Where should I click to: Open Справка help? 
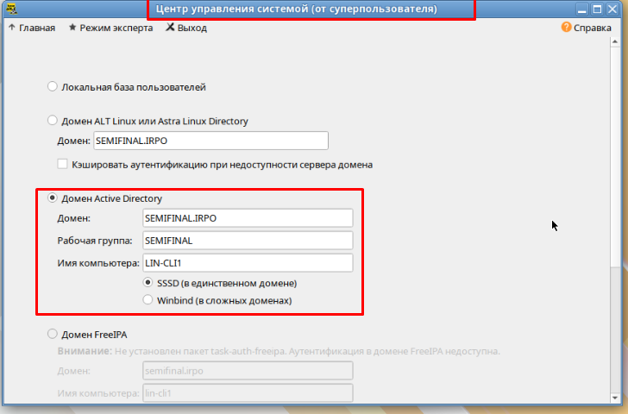tap(587, 28)
